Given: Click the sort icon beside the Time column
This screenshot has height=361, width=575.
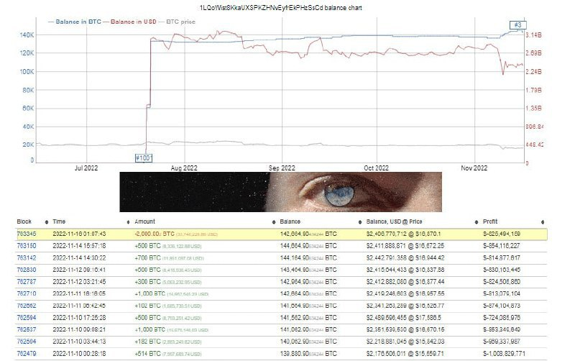Looking at the screenshot, I should [x=128, y=221].
